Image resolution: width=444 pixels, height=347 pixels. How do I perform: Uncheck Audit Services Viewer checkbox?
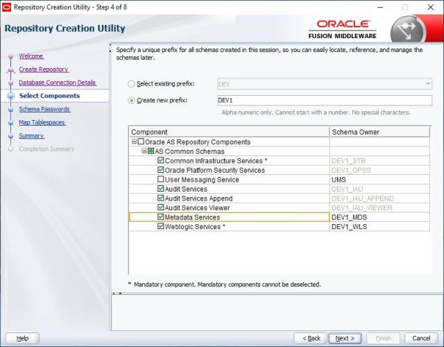click(160, 208)
